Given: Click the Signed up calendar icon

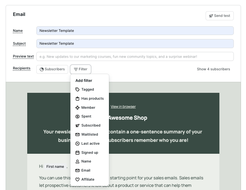Looking at the screenshot, I should [77, 152].
